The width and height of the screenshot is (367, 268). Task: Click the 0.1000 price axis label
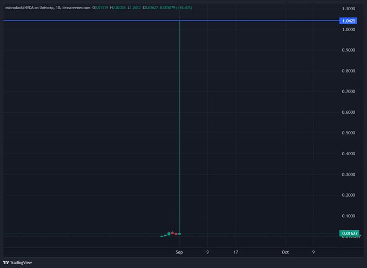(x=349, y=216)
